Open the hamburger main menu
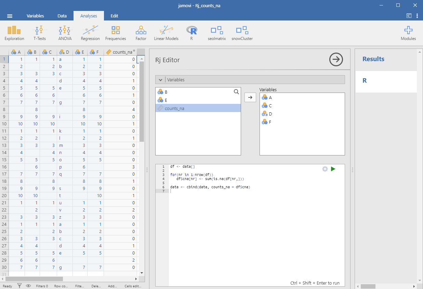This screenshot has height=289, width=423. pyautogui.click(x=10, y=16)
